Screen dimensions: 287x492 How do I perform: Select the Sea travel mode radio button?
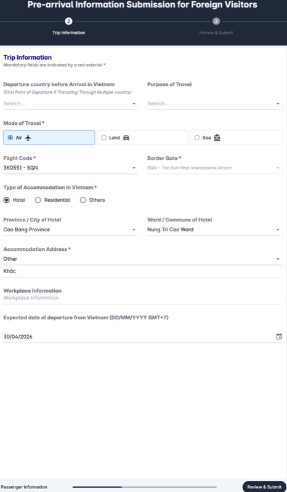coord(197,138)
